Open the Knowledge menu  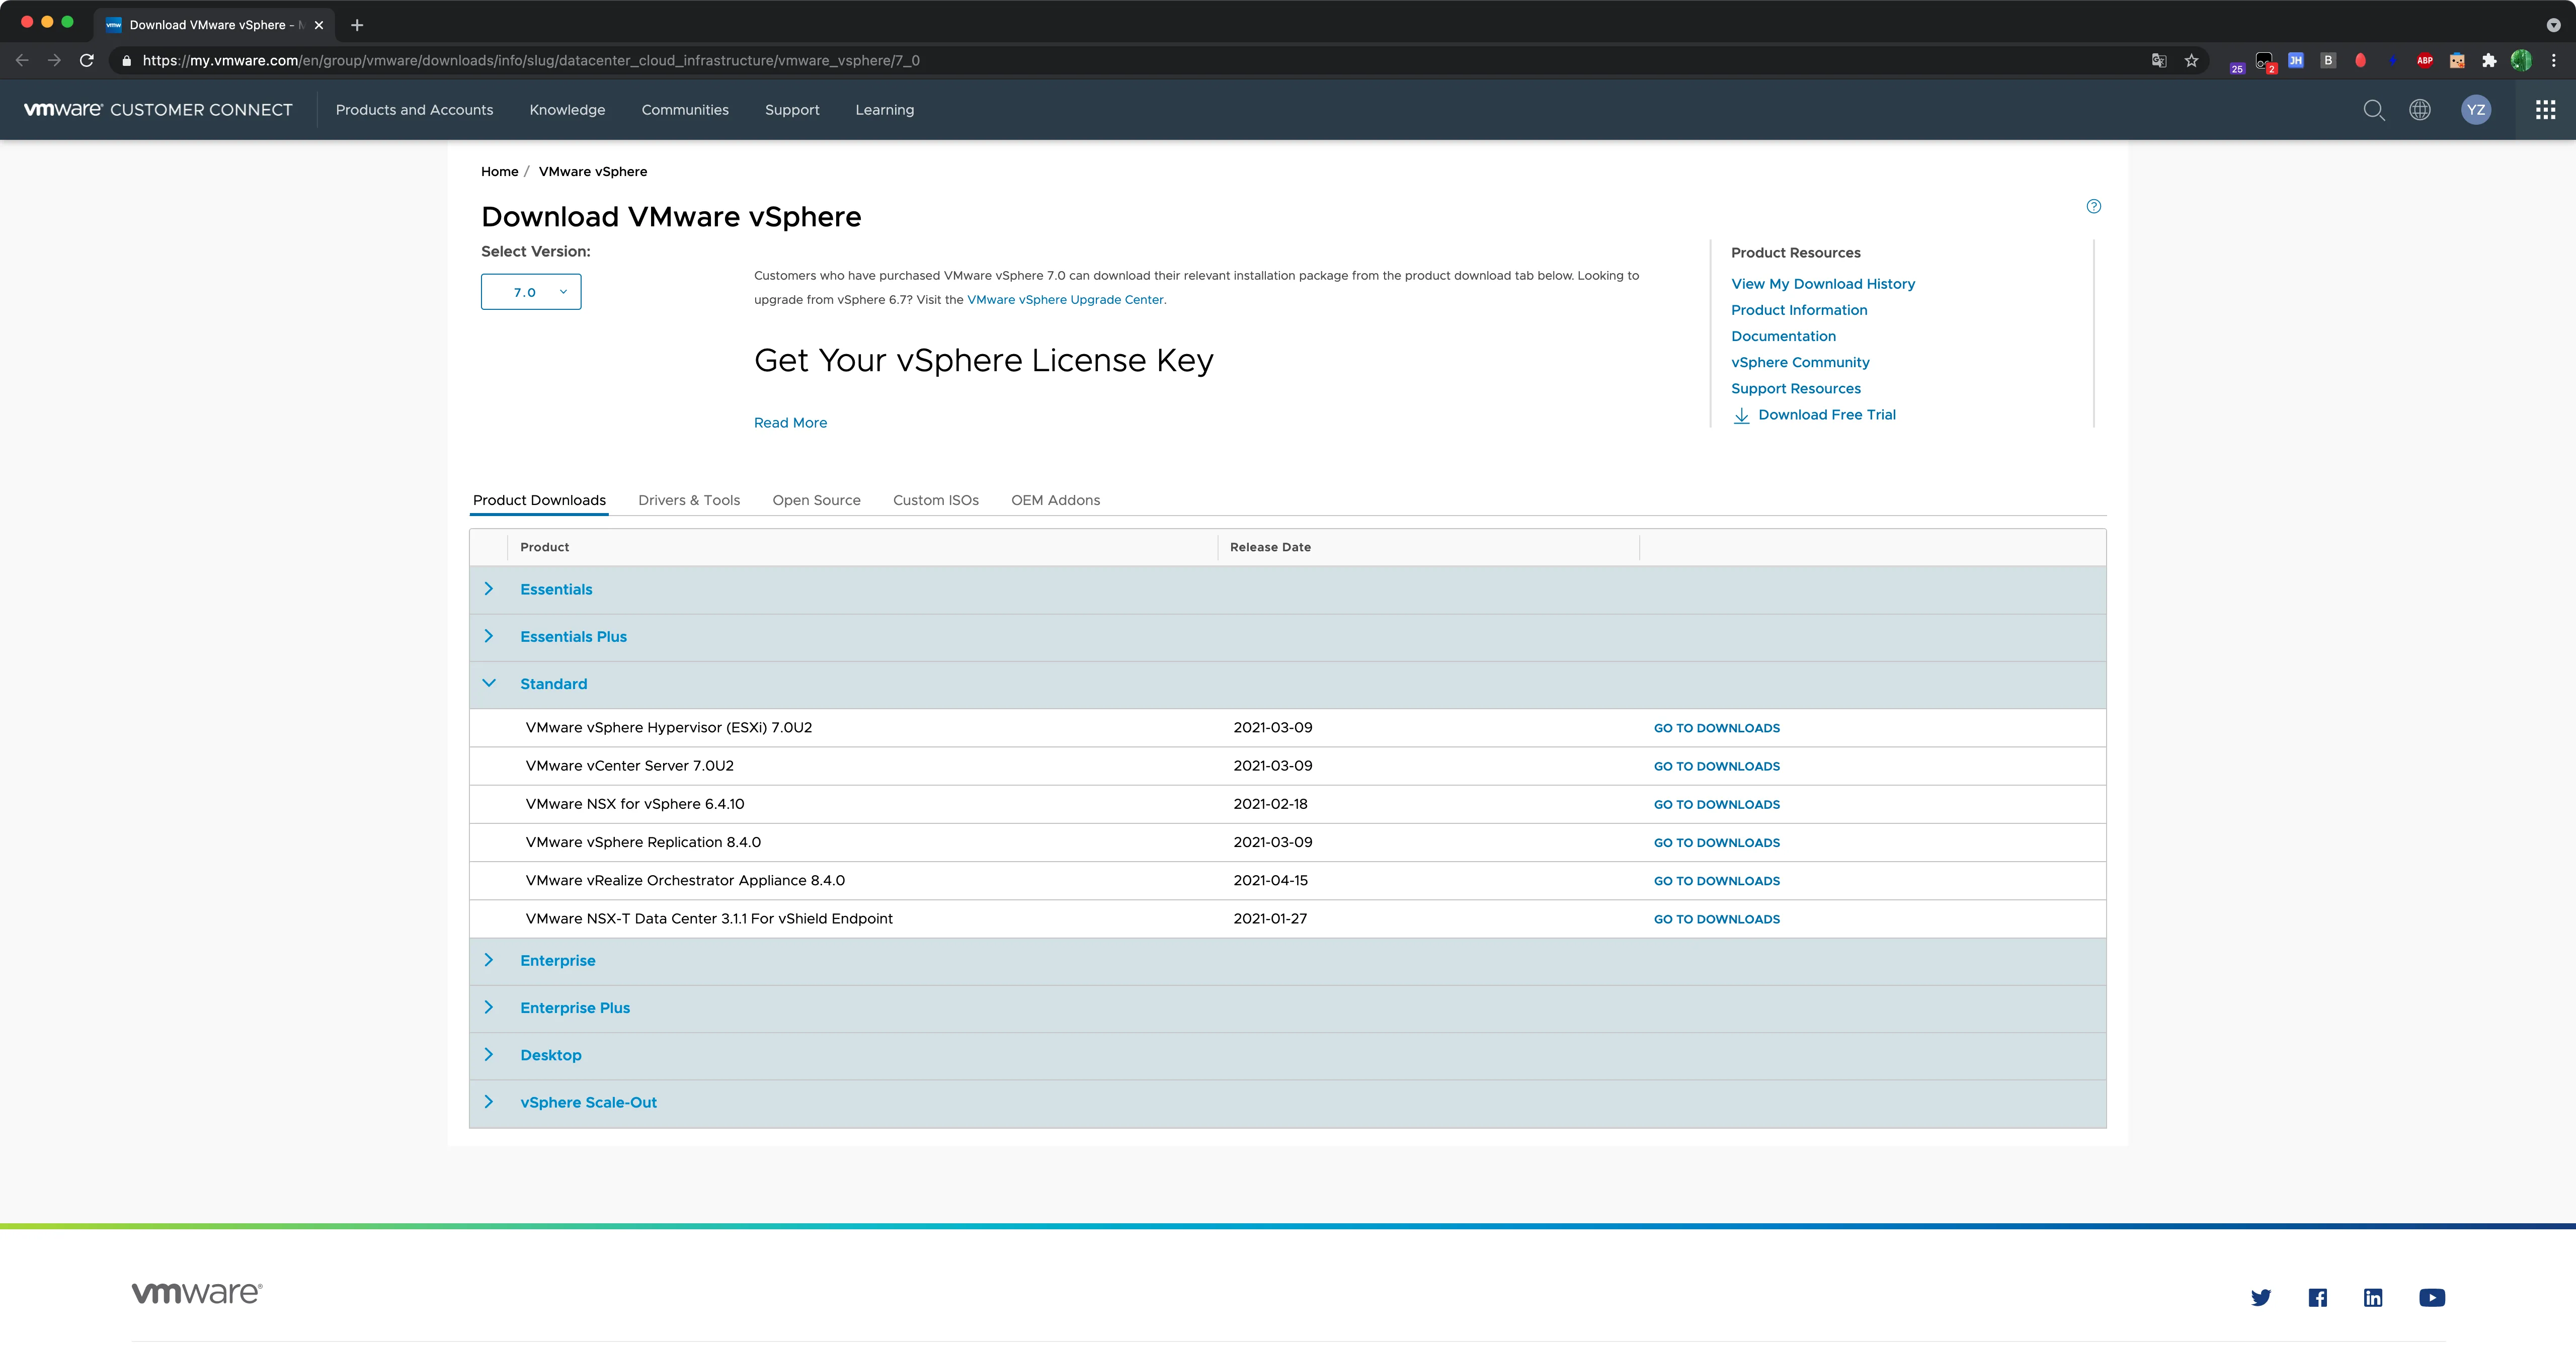(567, 110)
